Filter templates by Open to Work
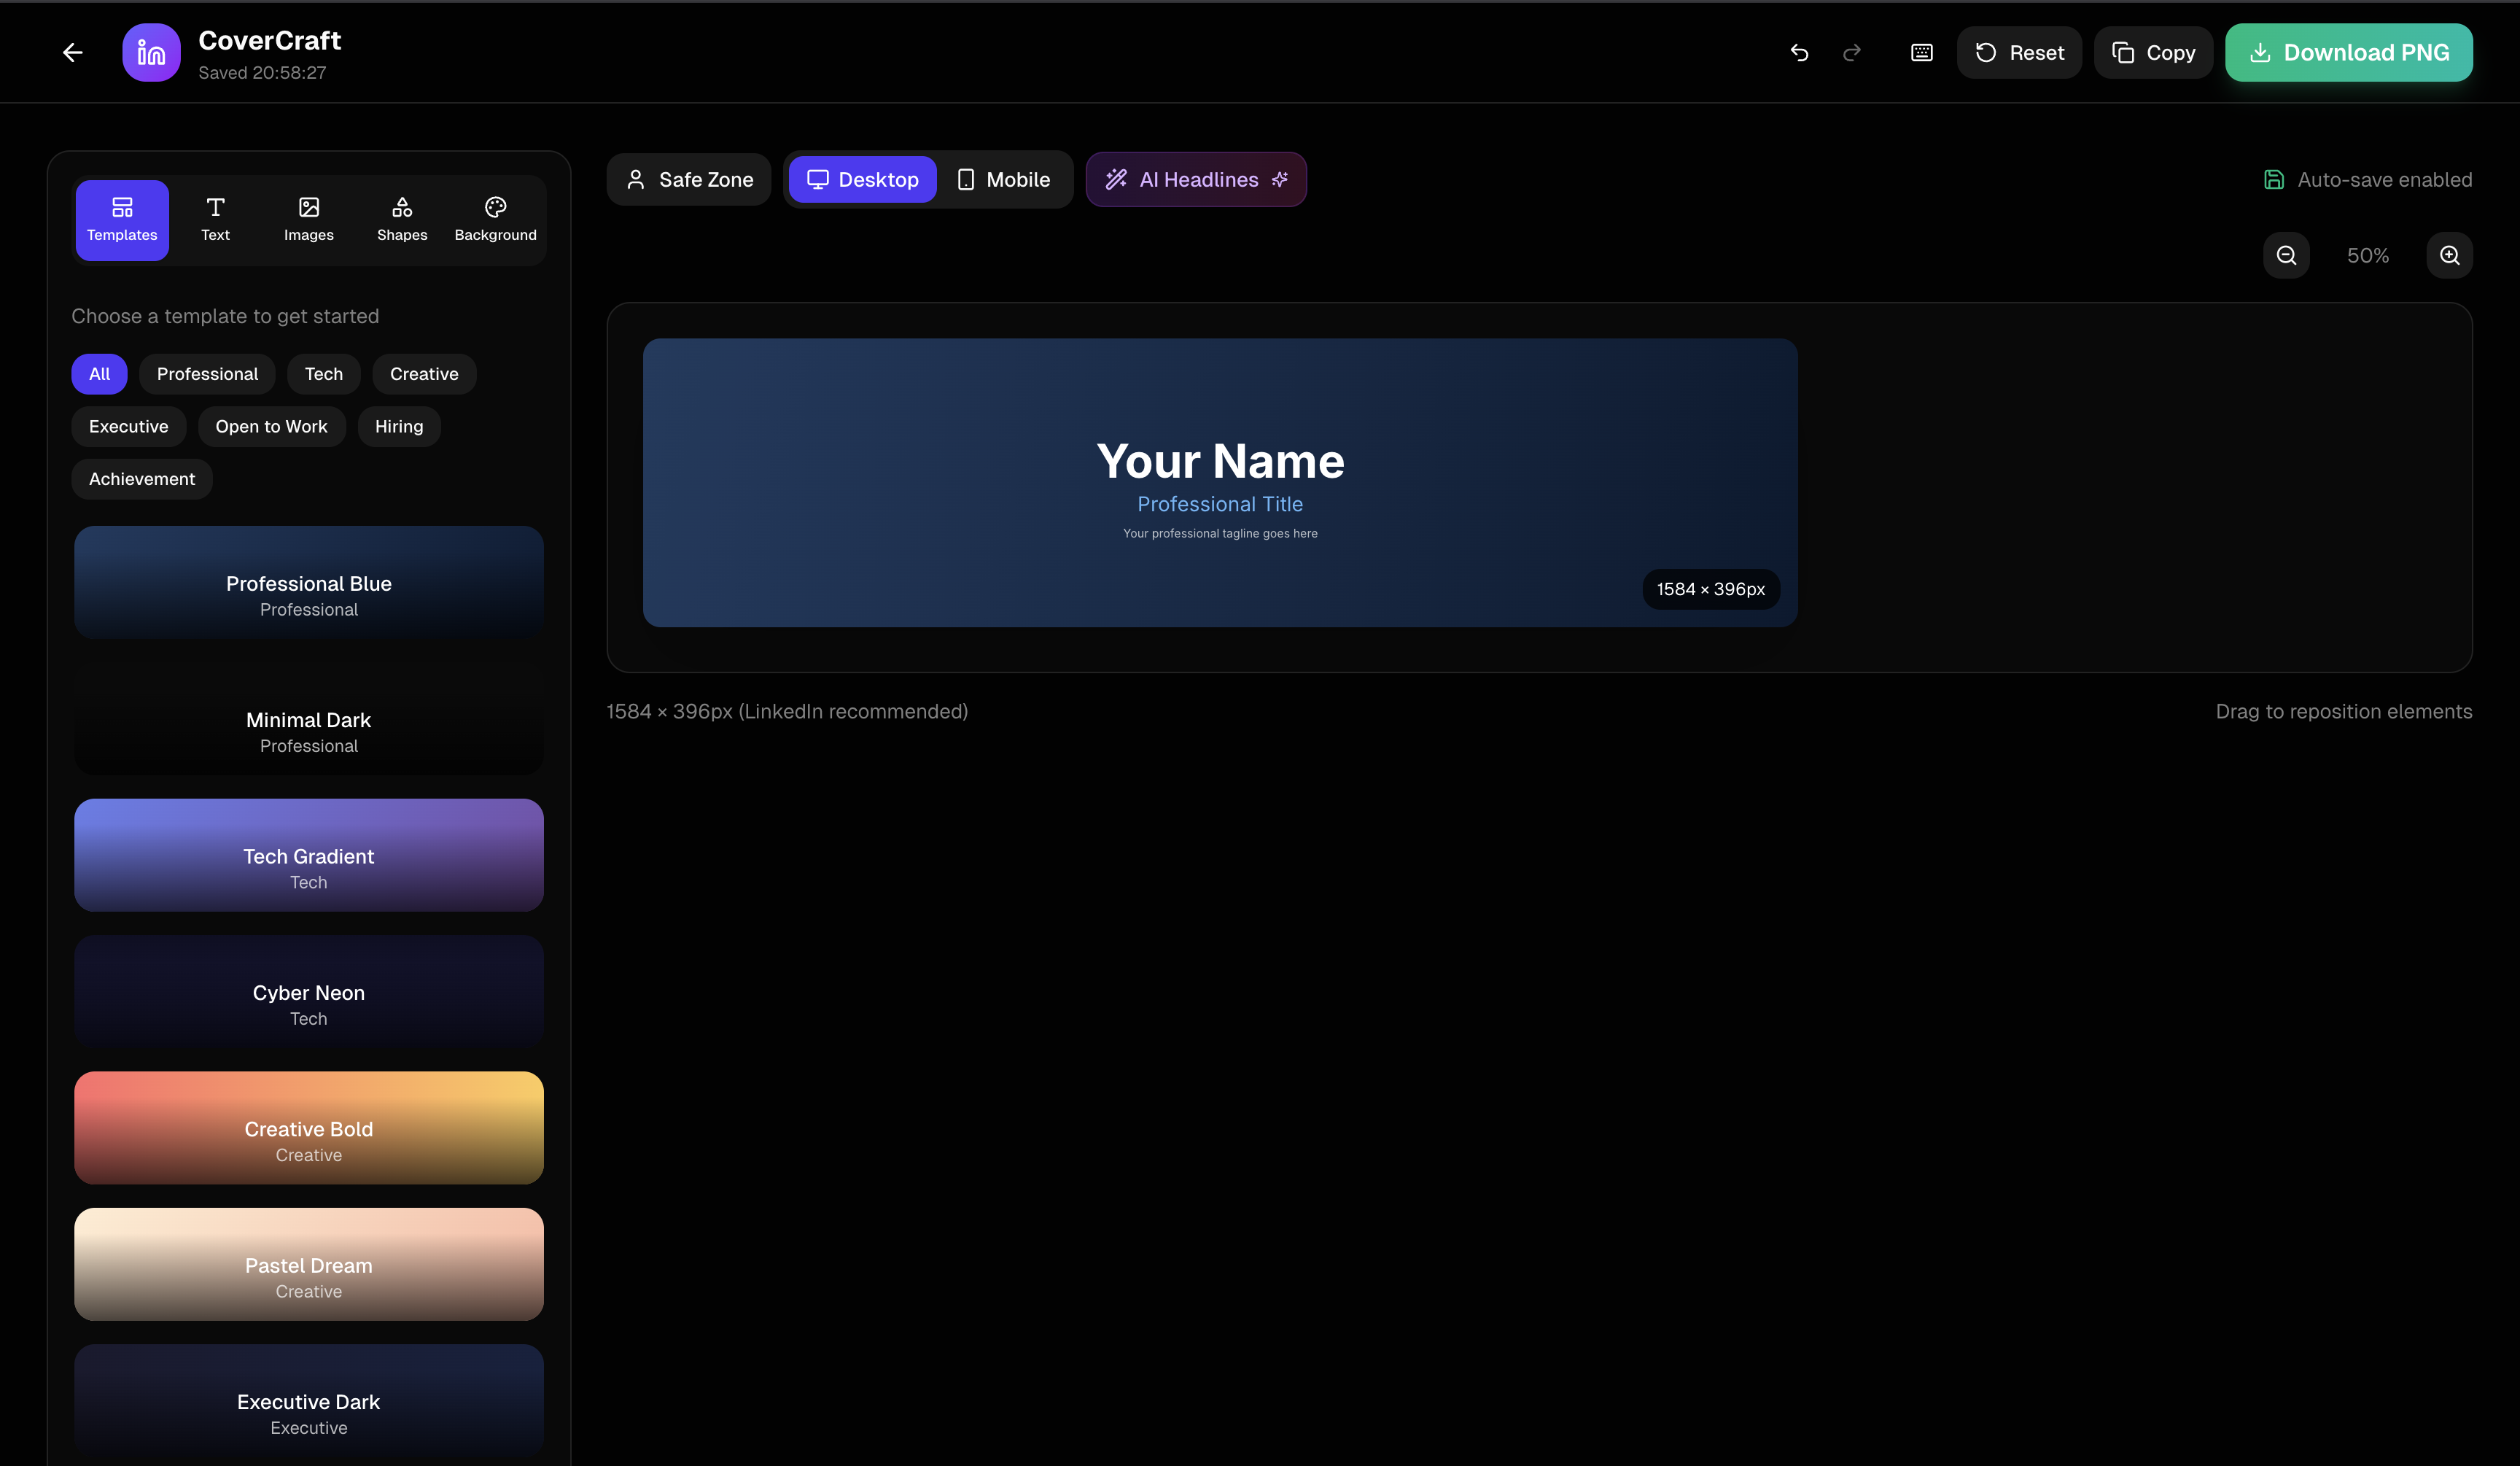The image size is (2520, 1466). tap(271, 426)
